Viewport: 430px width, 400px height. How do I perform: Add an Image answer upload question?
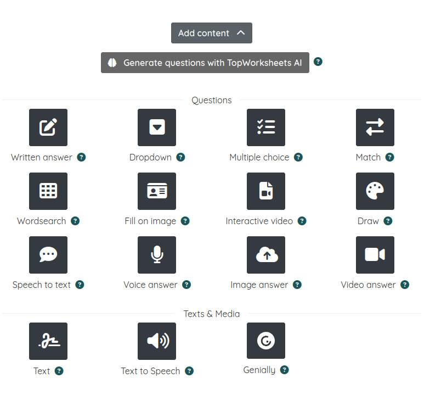click(266, 255)
